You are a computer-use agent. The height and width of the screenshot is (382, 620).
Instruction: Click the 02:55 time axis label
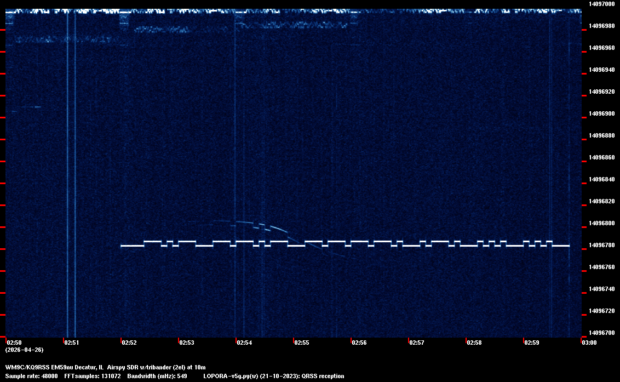tap(302, 343)
